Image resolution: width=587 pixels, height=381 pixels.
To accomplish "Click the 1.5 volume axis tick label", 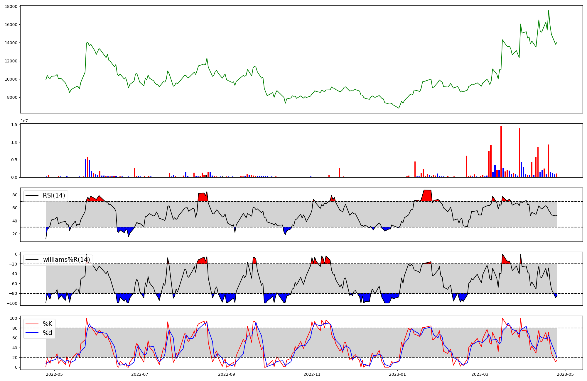I will 14,125.
